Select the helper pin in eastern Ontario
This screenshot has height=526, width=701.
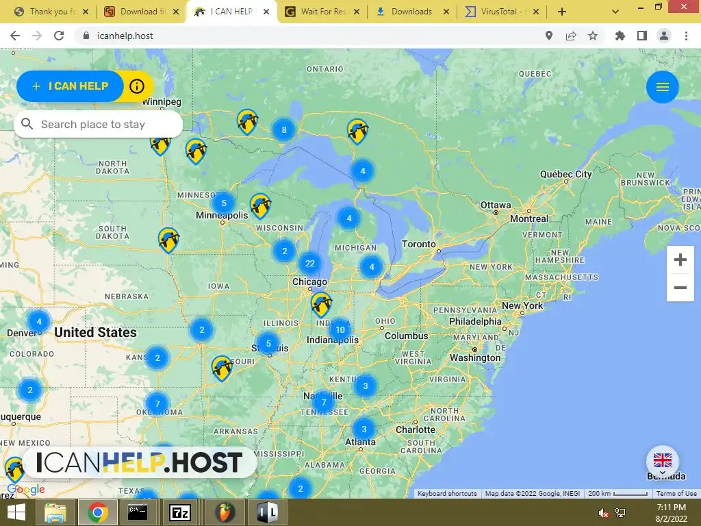pos(357,131)
